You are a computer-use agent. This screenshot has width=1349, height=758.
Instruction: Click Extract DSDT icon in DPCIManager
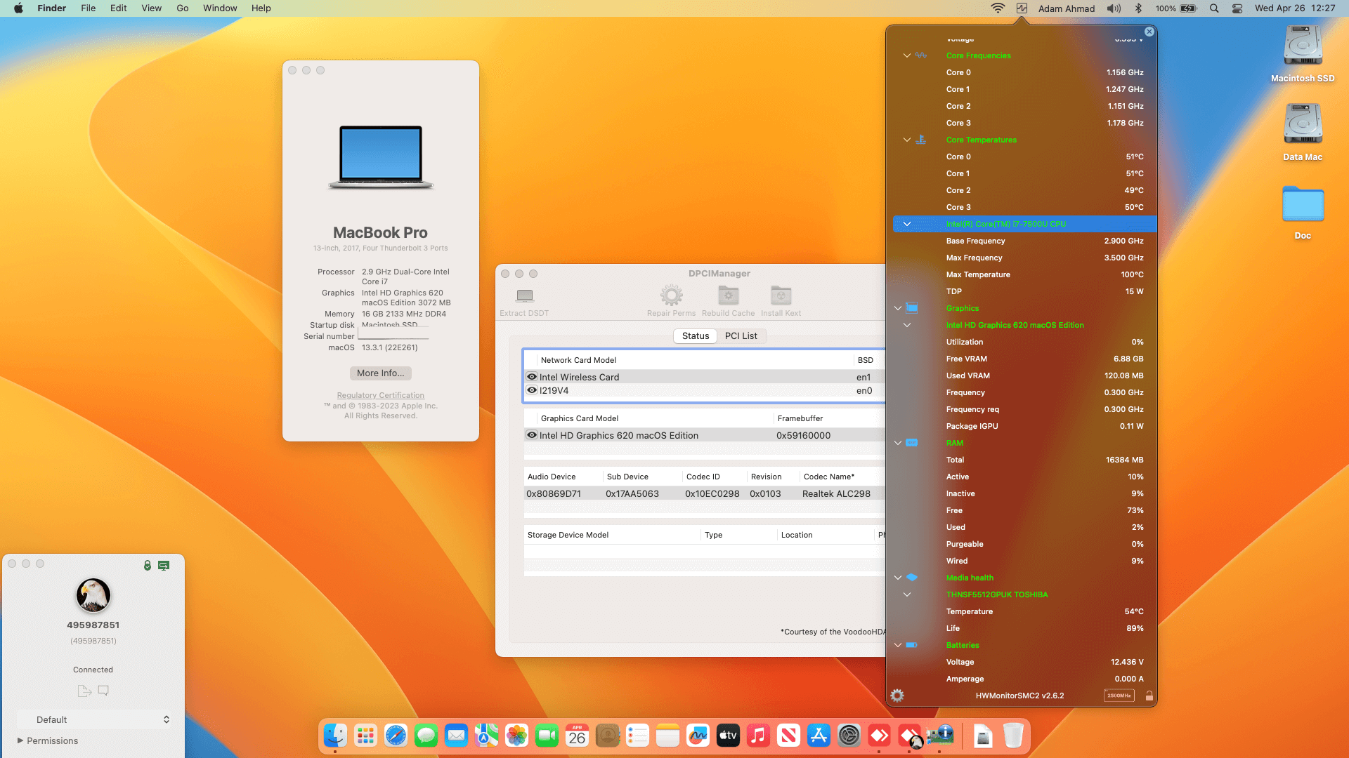pos(524,295)
